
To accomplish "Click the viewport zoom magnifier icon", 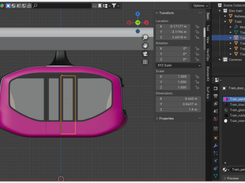I will click(145, 38).
